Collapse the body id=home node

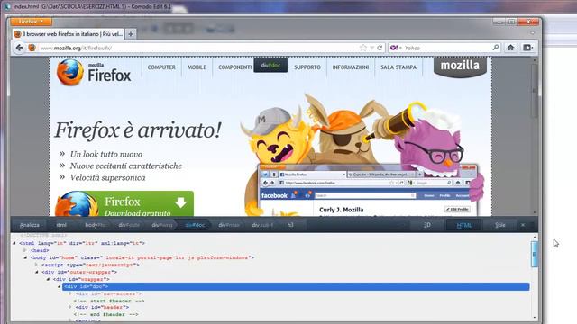(x=25, y=257)
